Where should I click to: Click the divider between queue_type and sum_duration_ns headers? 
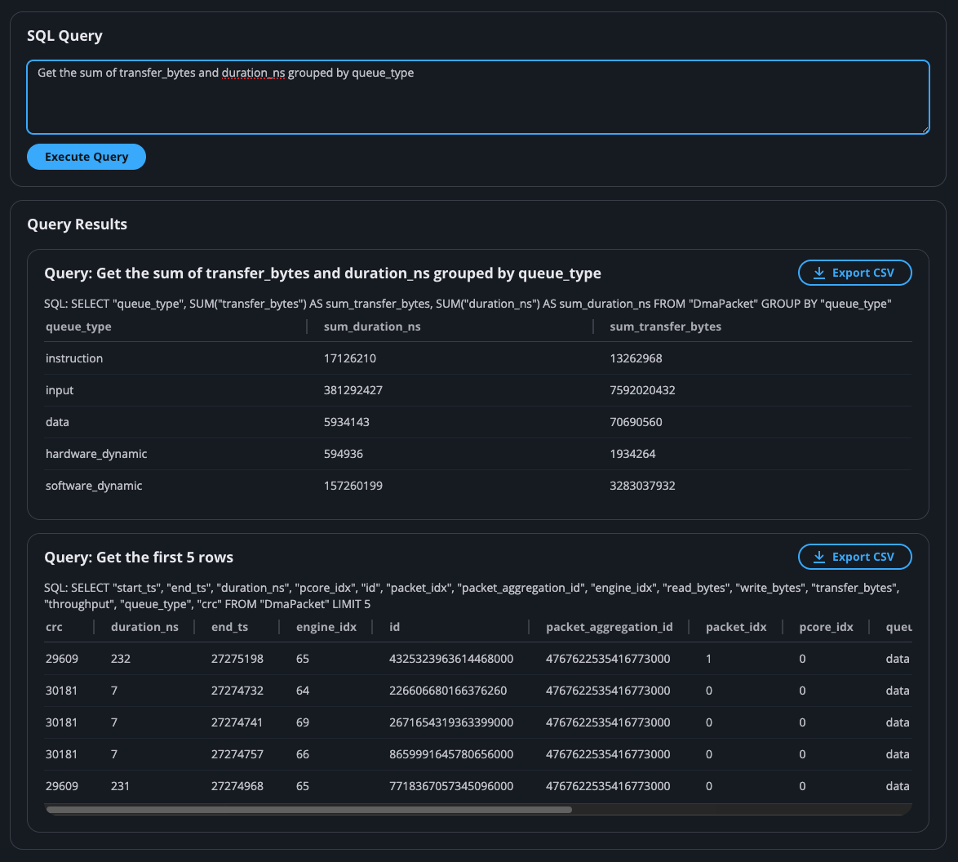point(307,327)
